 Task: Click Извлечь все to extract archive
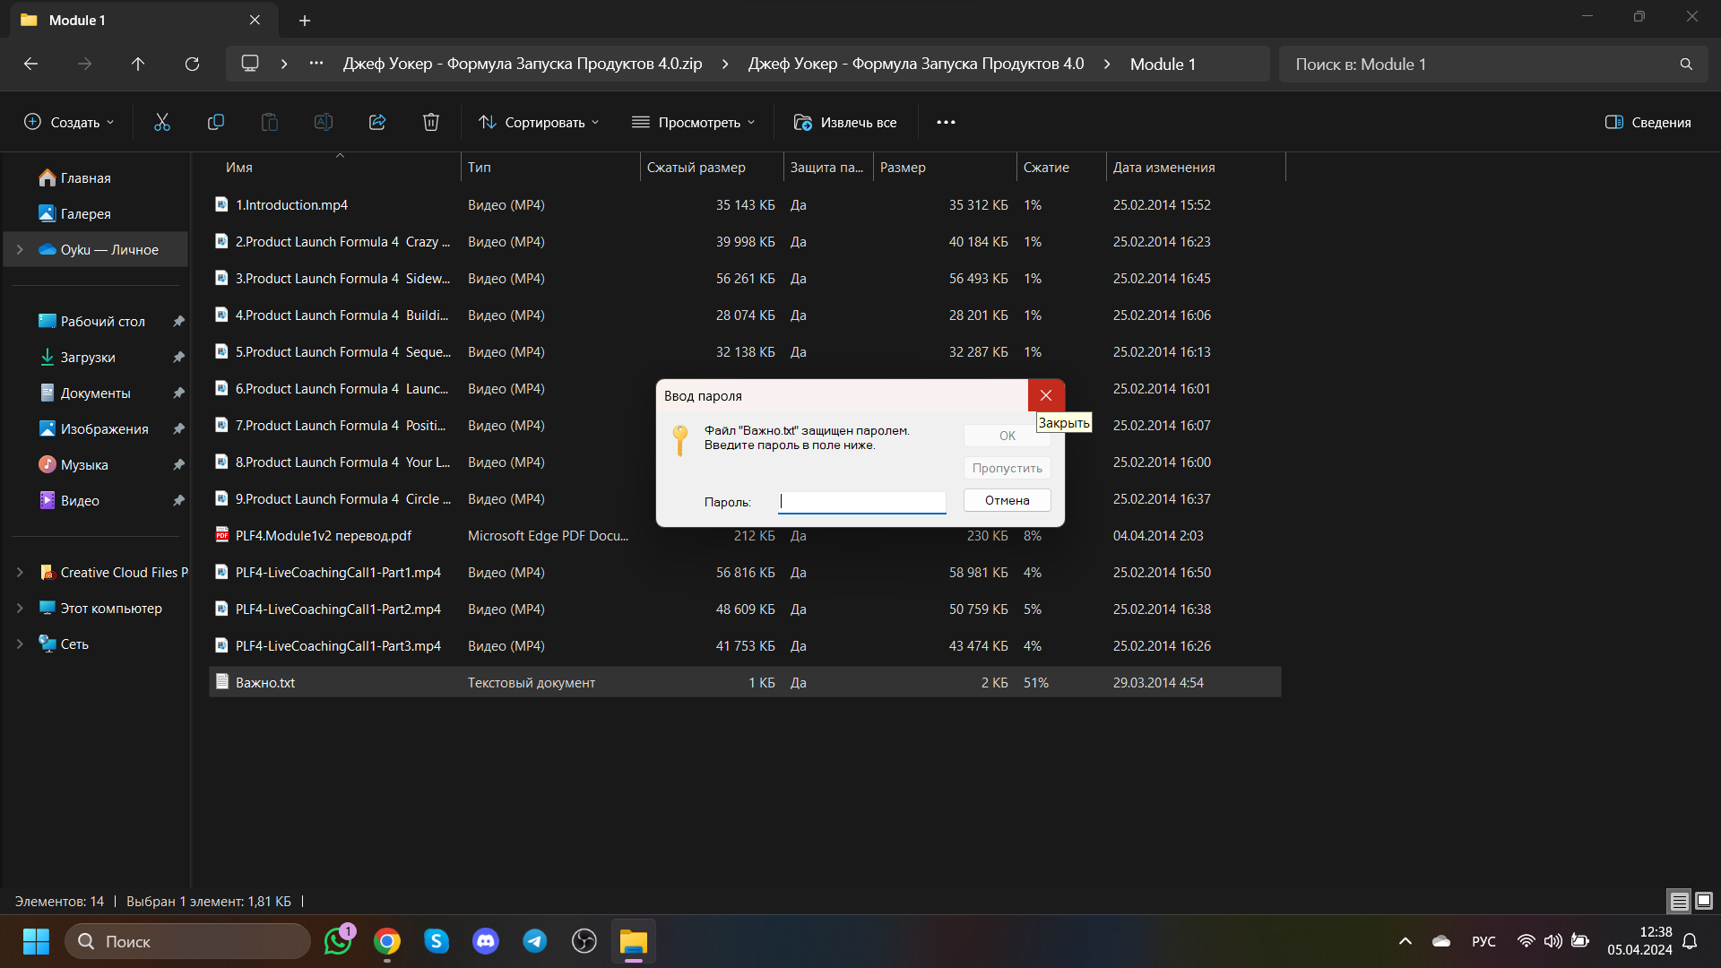(845, 122)
